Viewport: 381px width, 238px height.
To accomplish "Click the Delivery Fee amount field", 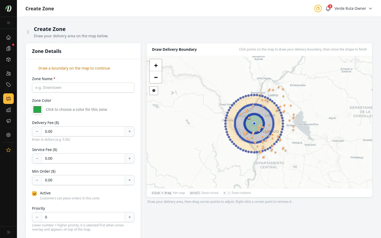I will pos(83,131).
